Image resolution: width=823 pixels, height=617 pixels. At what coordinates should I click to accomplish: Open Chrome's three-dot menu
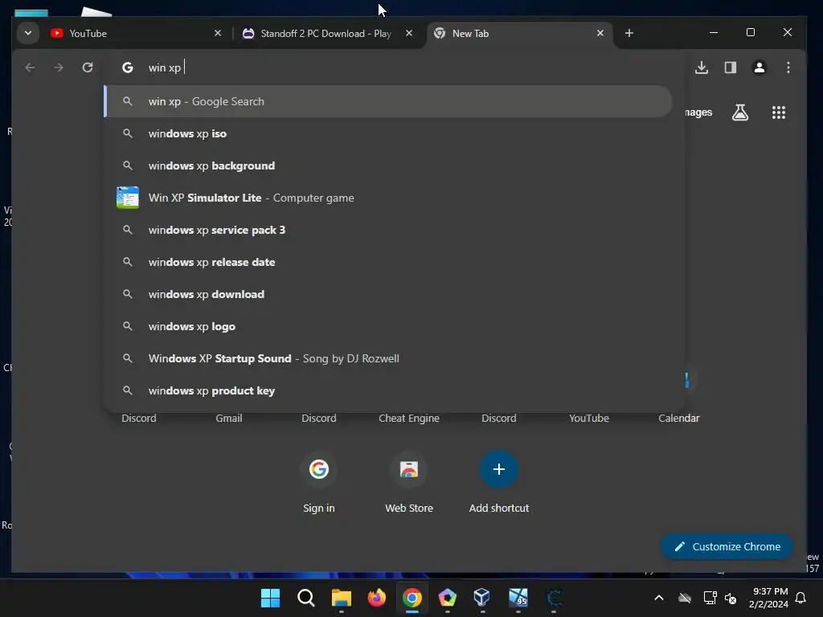pos(788,67)
